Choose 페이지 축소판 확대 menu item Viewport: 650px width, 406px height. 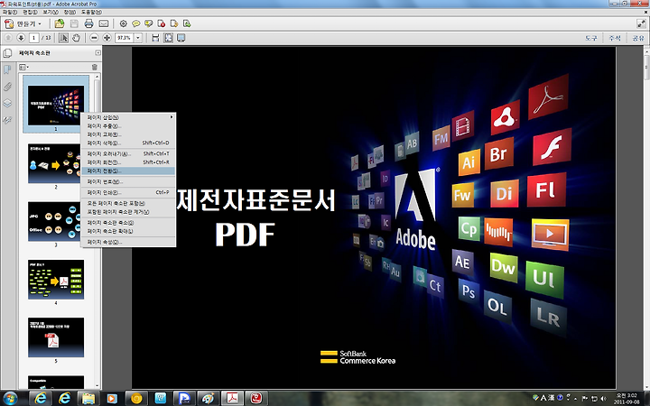128,231
